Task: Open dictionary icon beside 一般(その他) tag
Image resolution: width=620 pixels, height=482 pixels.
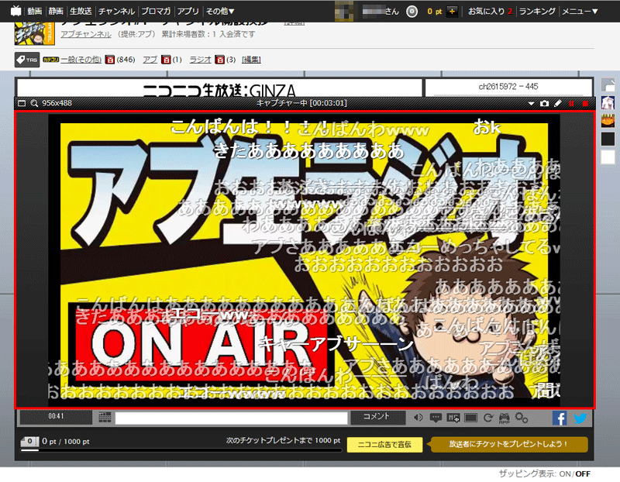Action: point(109,60)
